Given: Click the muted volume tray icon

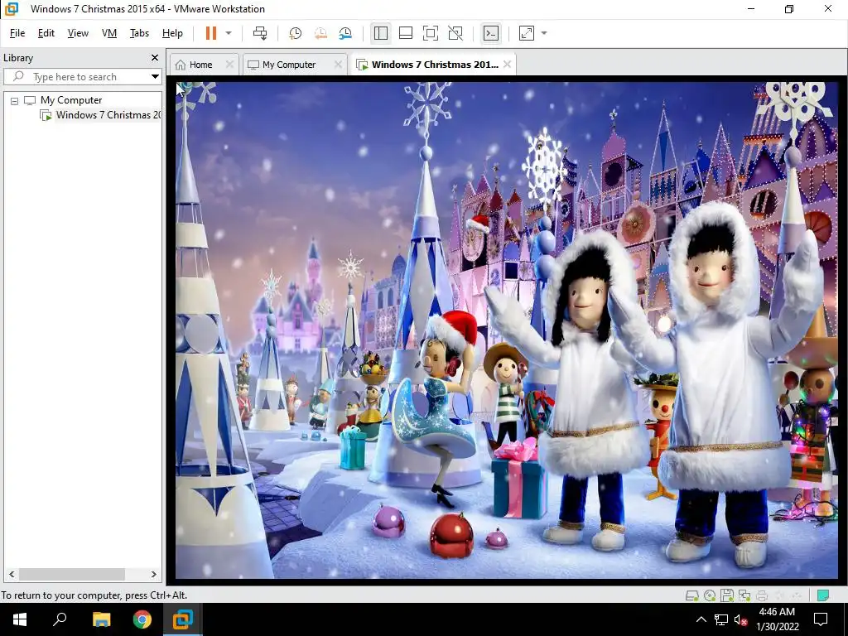Looking at the screenshot, I should pyautogui.click(x=740, y=619).
